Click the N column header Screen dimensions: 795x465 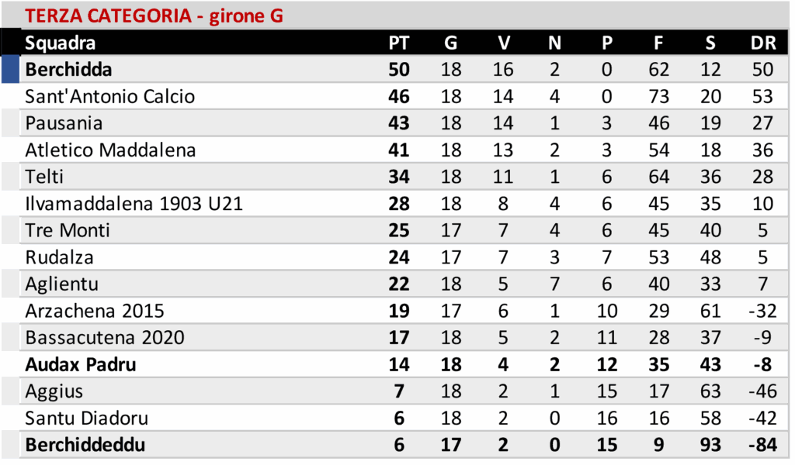[554, 43]
